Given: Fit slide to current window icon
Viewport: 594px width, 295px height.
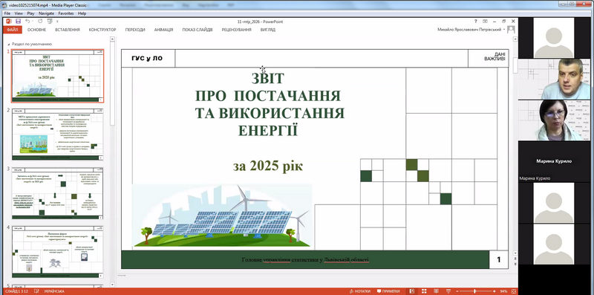Looking at the screenshot, I should click(x=514, y=291).
